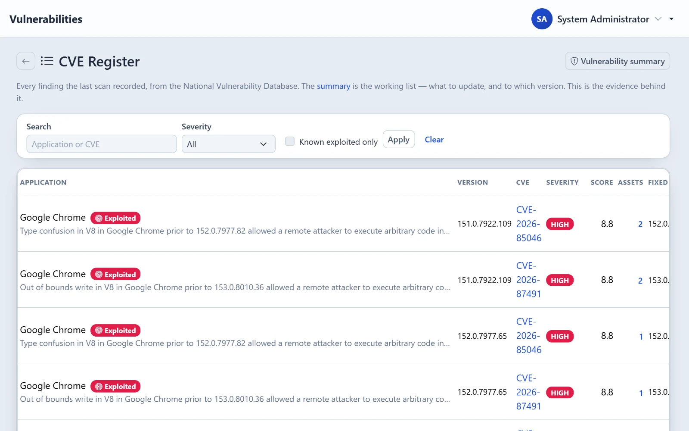
Task: Click Google Chrome name in first table row
Action: (53, 218)
